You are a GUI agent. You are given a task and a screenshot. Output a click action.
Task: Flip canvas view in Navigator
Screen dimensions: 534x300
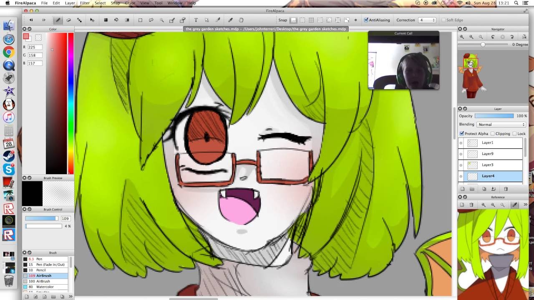coord(524,37)
